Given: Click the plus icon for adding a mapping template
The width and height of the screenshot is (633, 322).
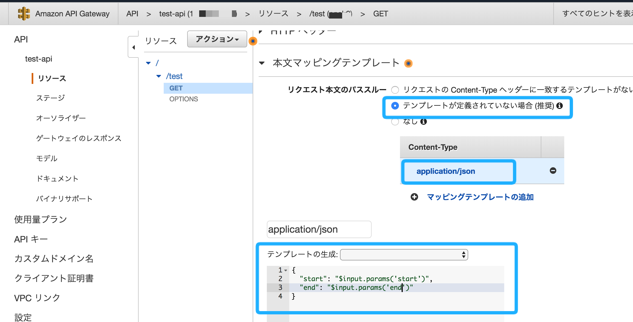Looking at the screenshot, I should click(414, 197).
